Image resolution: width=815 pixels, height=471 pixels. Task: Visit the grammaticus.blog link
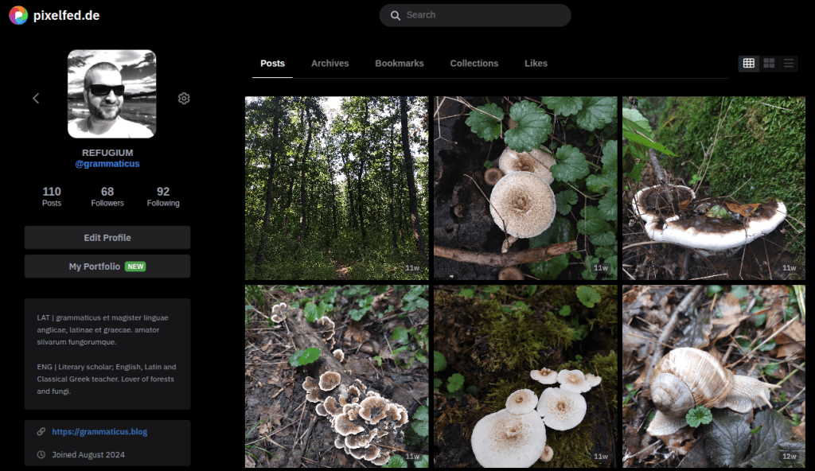coord(99,432)
